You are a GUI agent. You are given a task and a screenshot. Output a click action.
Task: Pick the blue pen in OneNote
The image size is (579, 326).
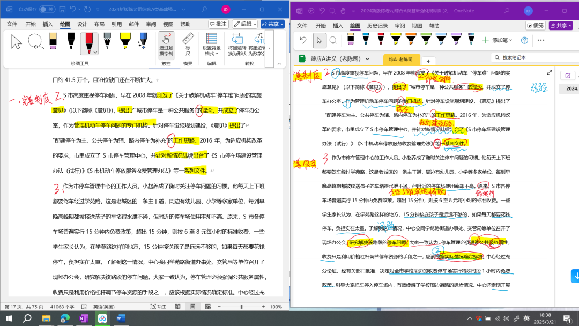pyautogui.click(x=366, y=39)
